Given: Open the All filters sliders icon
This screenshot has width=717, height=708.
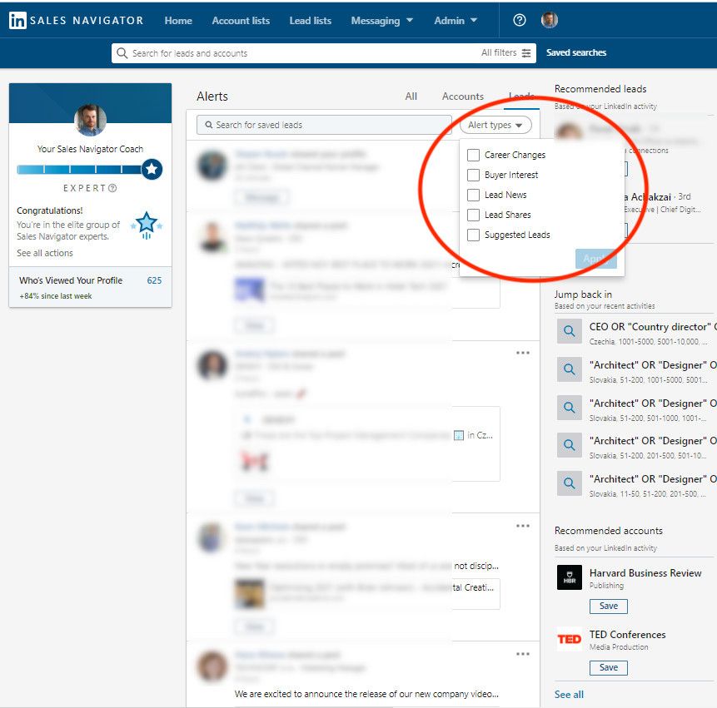Looking at the screenshot, I should click(526, 53).
